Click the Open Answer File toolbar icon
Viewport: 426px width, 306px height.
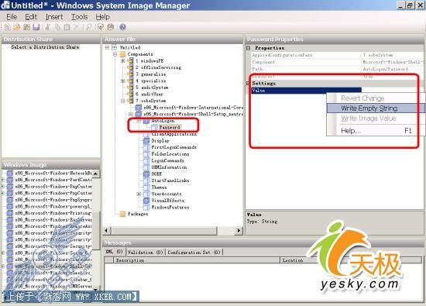17,27
